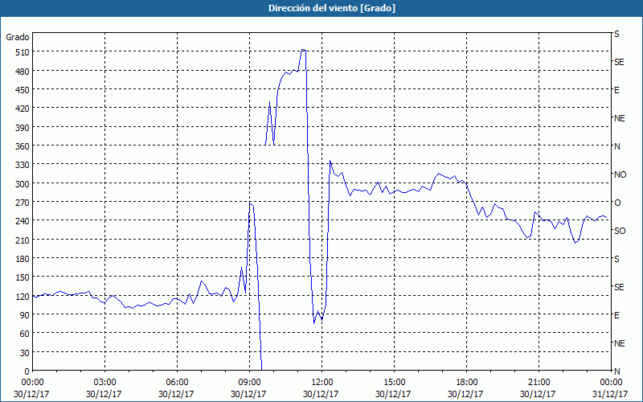The height and width of the screenshot is (402, 643).
Task: Click the 'SO' compass direction label
Action: [620, 231]
